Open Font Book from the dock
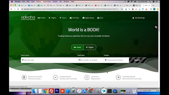 click(x=98, y=91)
